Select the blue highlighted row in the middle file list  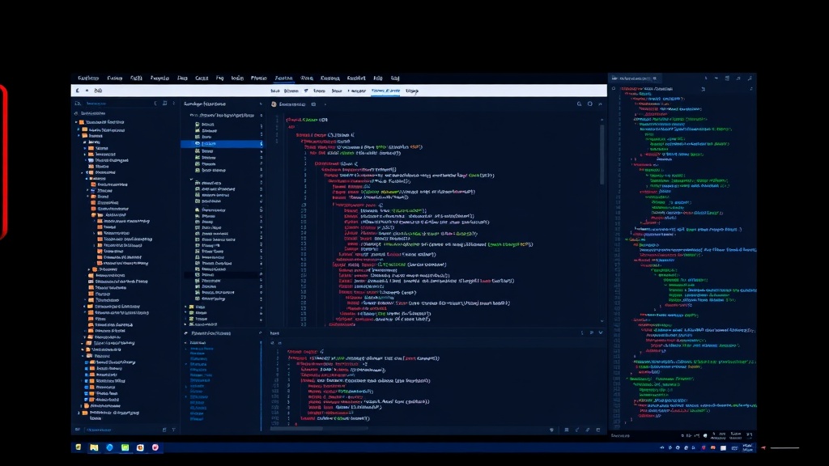point(221,144)
